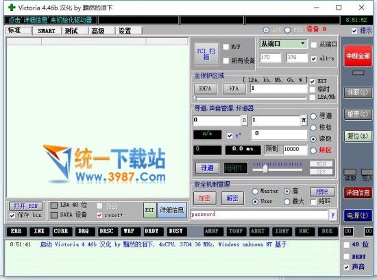The height and width of the screenshot is (280, 377).
Task: Adjust the HPA size slider
Action: (x=250, y=98)
